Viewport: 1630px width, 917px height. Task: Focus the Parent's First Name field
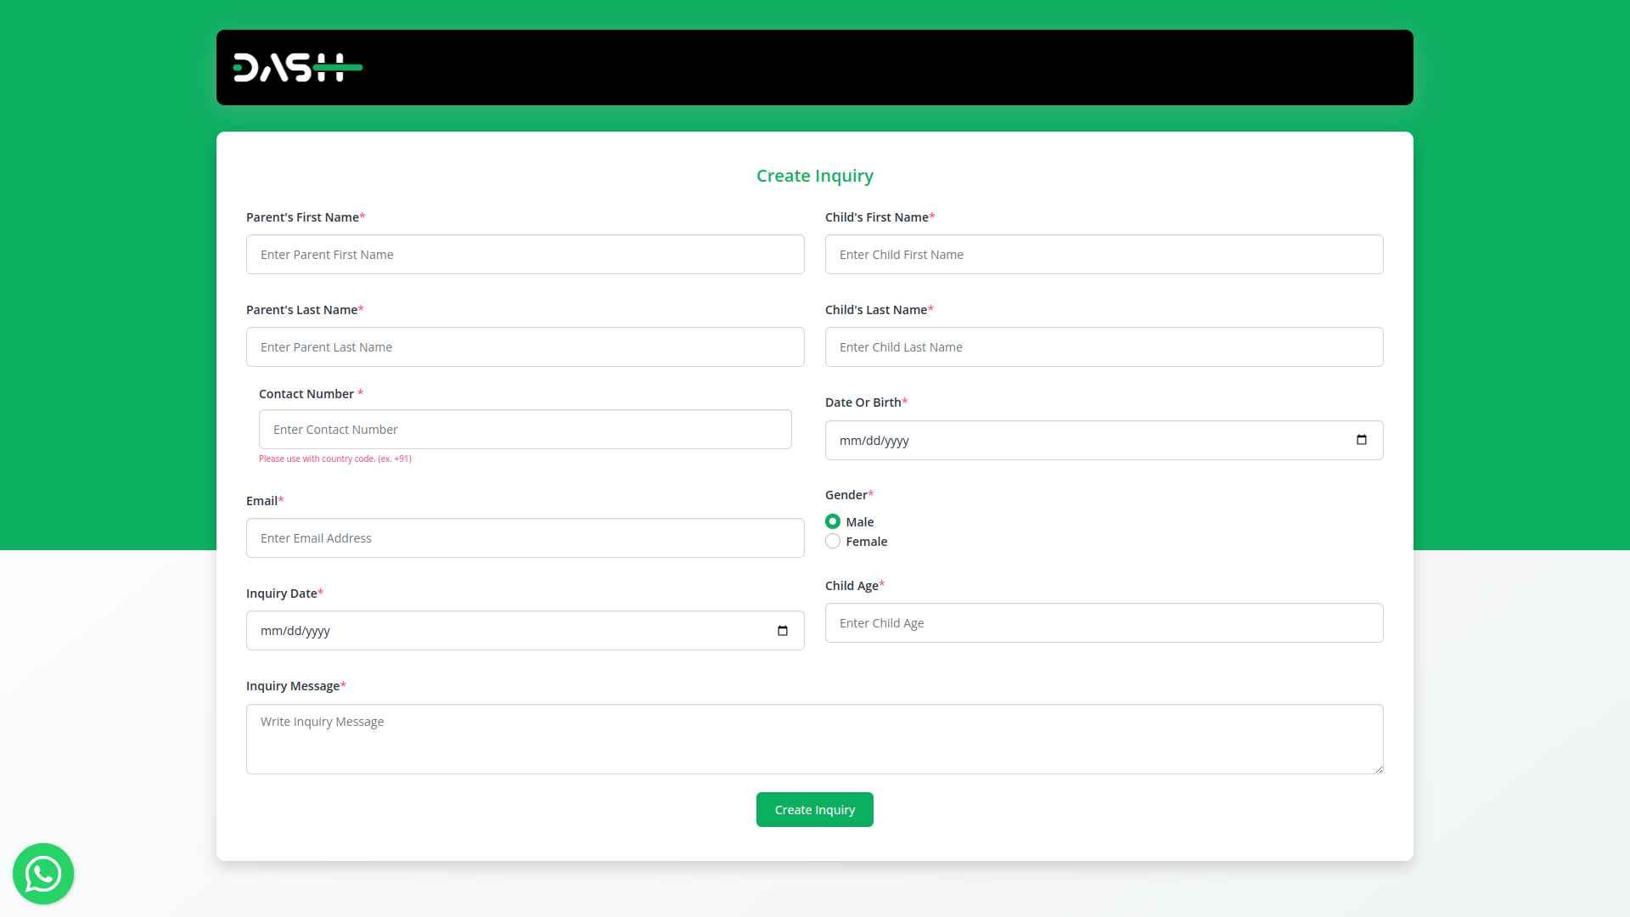(525, 255)
